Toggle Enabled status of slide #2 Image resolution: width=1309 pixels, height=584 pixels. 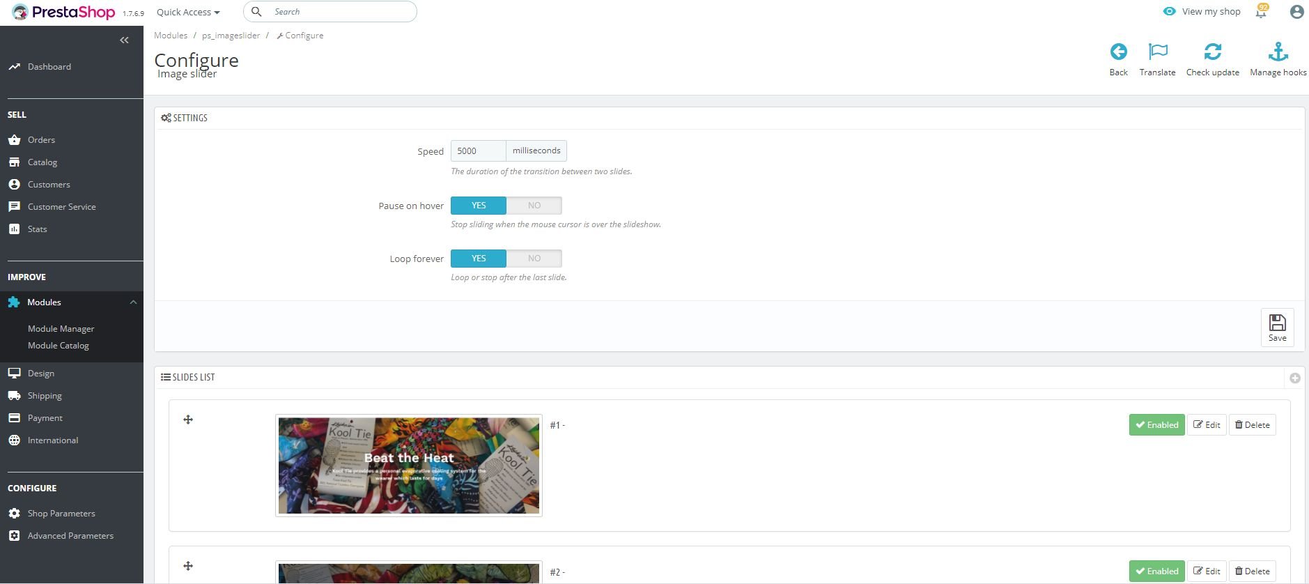[x=1156, y=571]
